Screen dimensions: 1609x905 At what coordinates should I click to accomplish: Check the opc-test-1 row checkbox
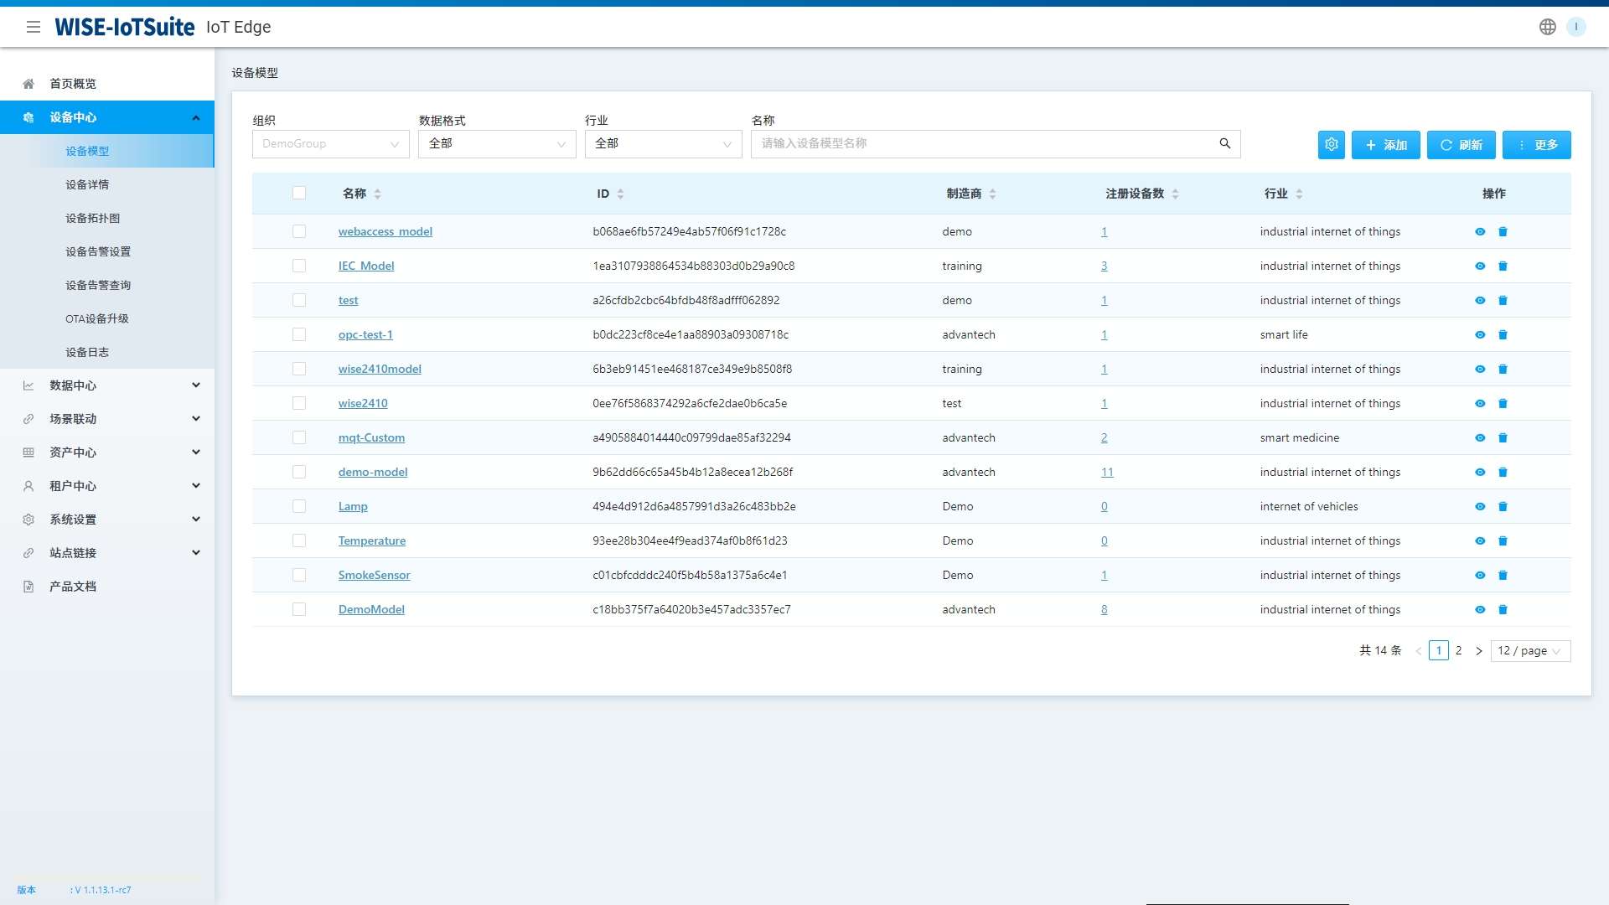[x=299, y=334]
